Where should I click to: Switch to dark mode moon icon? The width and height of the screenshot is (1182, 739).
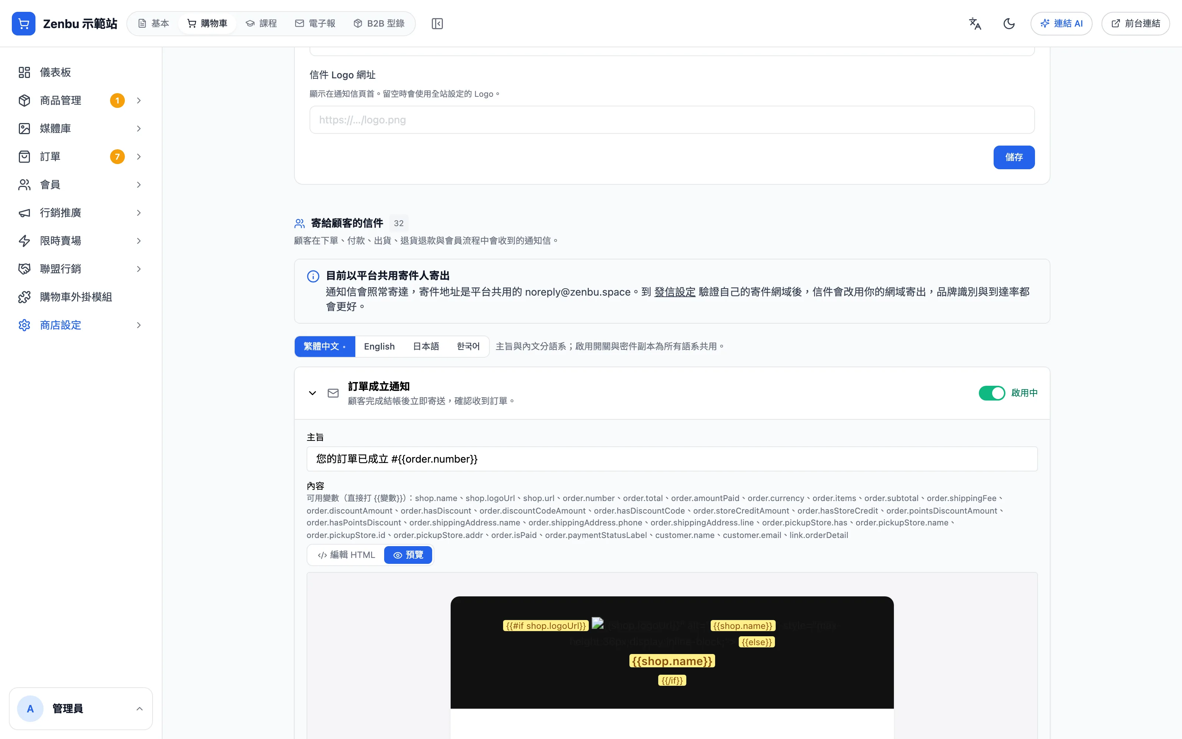[x=1009, y=23]
